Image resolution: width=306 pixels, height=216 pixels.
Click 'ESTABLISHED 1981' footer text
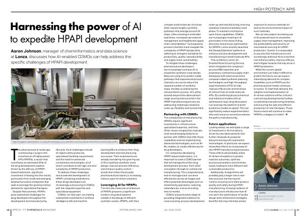(x=131, y=210)
